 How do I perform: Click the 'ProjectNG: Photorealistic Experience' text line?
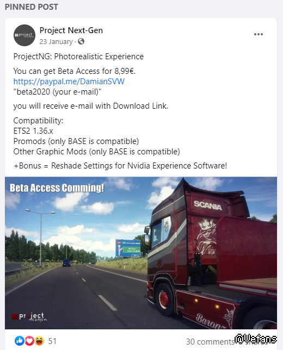78,57
